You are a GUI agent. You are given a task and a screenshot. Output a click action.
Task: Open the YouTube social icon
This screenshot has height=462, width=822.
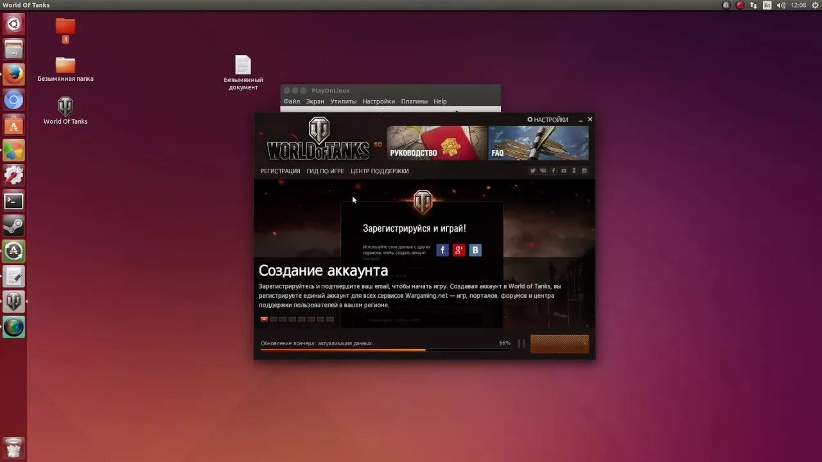click(x=563, y=171)
